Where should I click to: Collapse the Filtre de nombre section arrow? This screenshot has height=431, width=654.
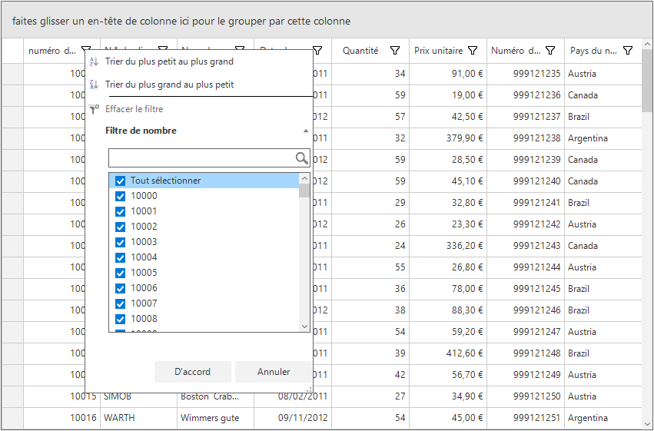pyautogui.click(x=306, y=131)
